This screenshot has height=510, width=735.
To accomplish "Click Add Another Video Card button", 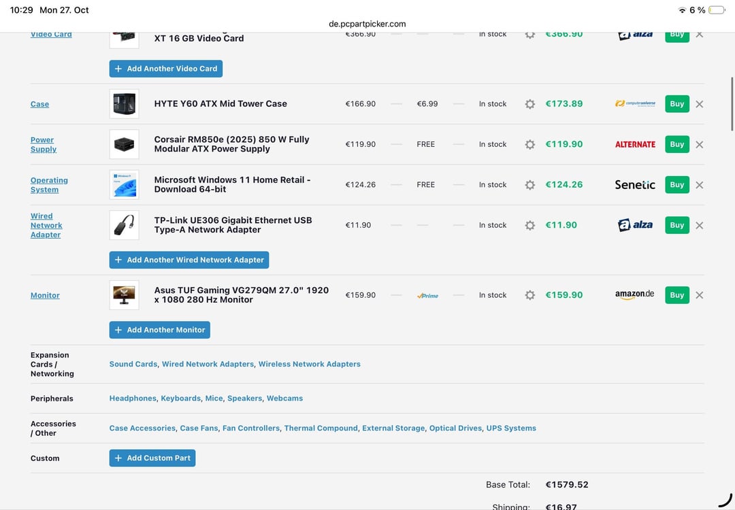I will [x=165, y=69].
